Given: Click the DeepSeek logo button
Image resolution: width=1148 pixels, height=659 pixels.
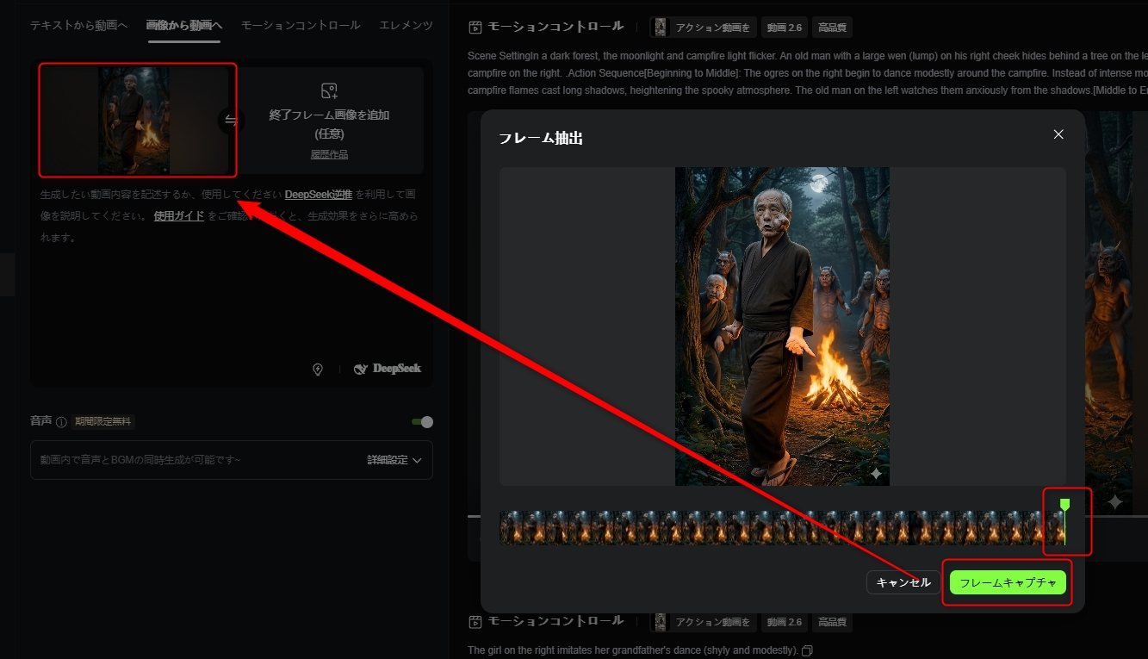Looking at the screenshot, I should click(x=388, y=369).
